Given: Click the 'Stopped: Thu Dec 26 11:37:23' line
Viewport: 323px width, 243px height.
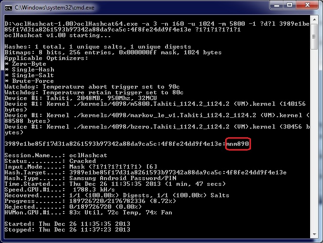Looking at the screenshot, I should coord(67,230).
